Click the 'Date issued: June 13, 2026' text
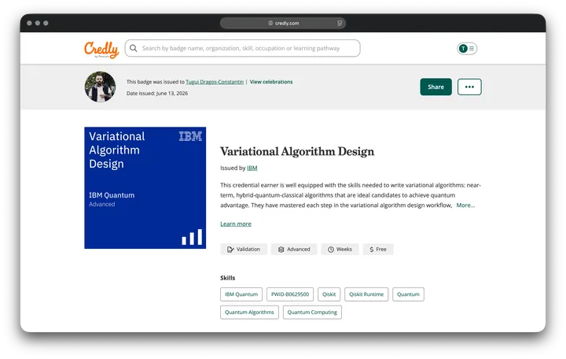Screen dimensions: 566x359 point(157,93)
